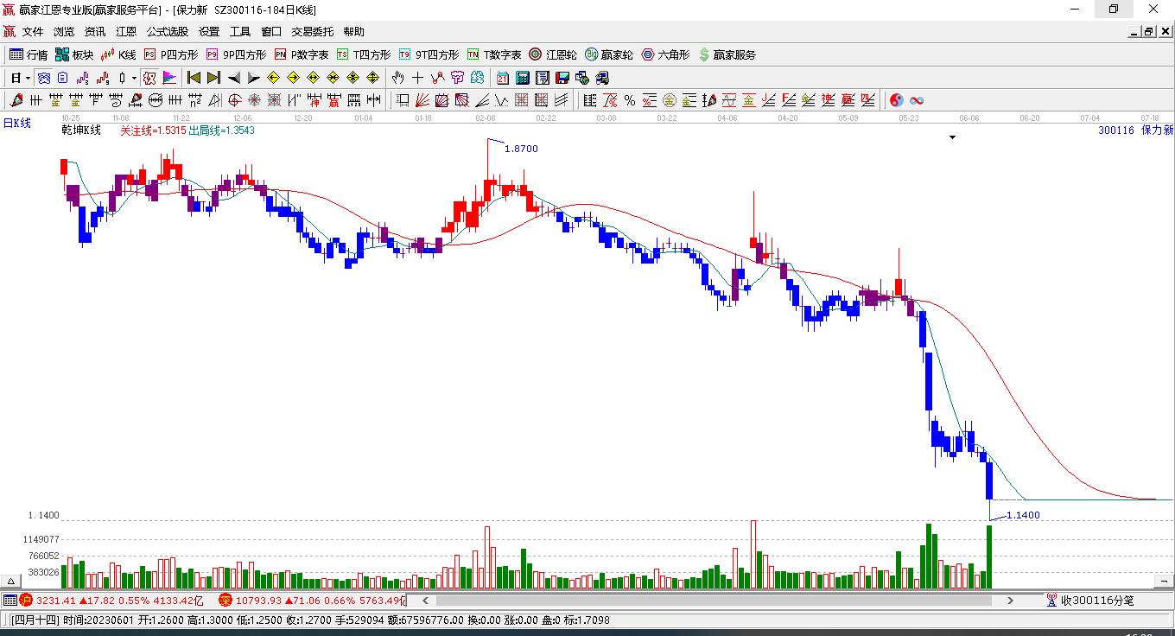Click the 行情 toolbar button
The width and height of the screenshot is (1175, 636).
point(29,54)
